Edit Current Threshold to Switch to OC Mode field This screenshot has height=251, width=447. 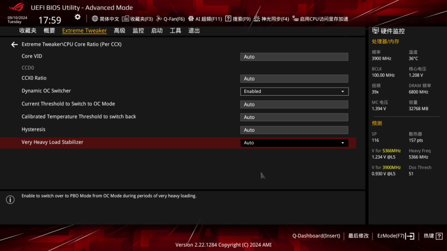(x=294, y=105)
